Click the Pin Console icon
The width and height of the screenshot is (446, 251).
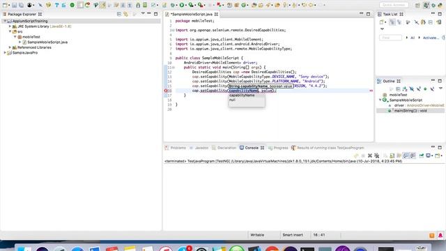tap(421, 155)
